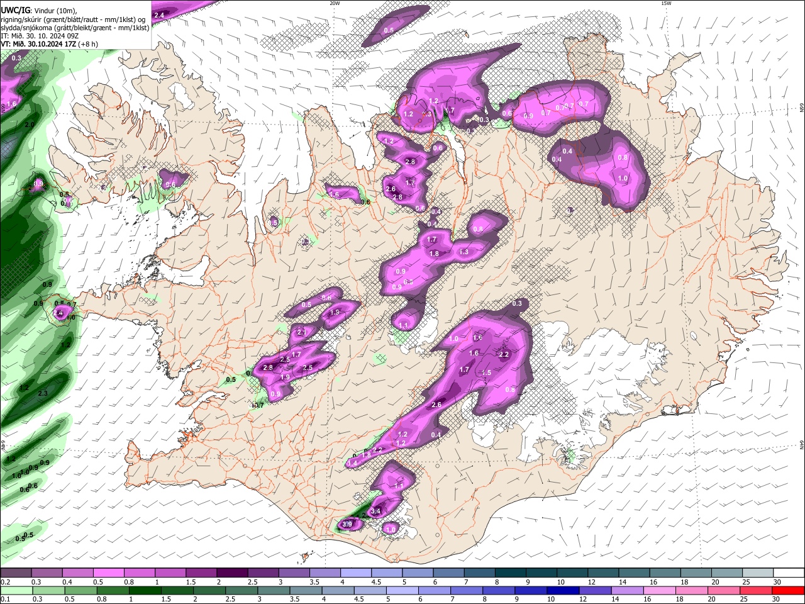Image resolution: width=805 pixels, height=604 pixels.
Task: Click the '(+8 h)' forecast offset text
Action: pyautogui.click(x=89, y=44)
